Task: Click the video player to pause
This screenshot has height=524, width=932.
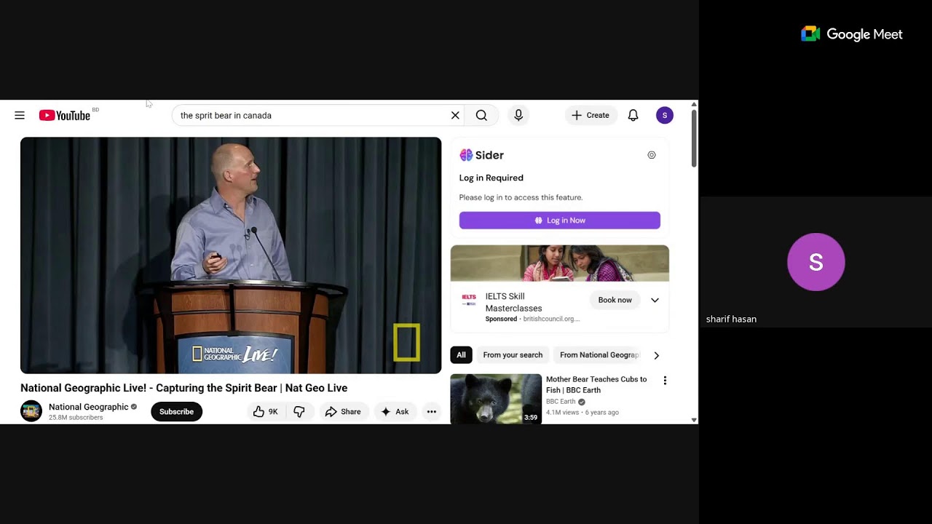Action: pyautogui.click(x=231, y=255)
